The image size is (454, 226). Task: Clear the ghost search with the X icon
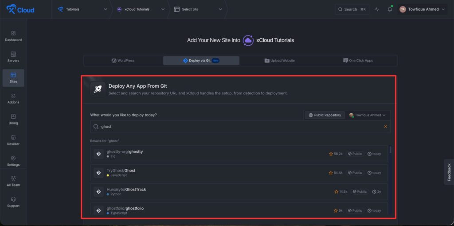[385, 126]
